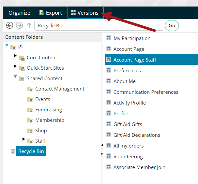Select the Profile item
The width and height of the screenshot is (198, 184).
point(121,114)
